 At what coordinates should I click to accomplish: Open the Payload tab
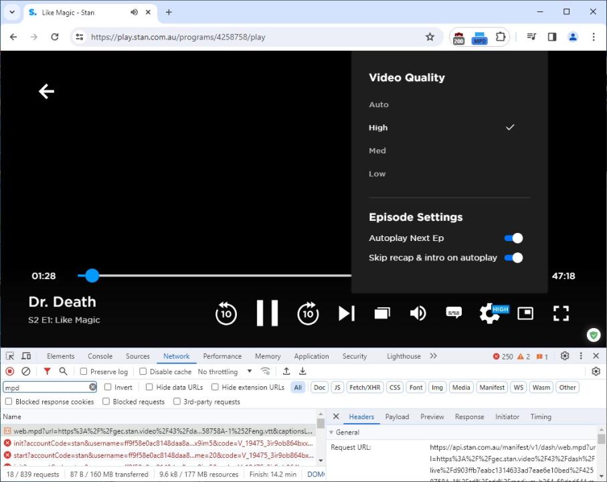[x=397, y=416]
